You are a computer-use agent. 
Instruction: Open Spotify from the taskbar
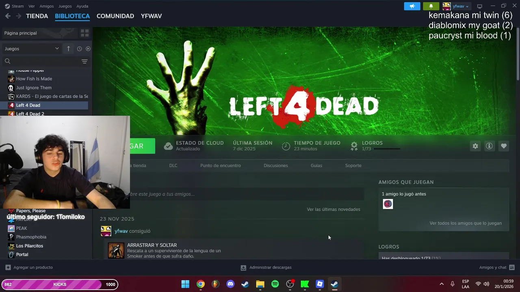275,284
